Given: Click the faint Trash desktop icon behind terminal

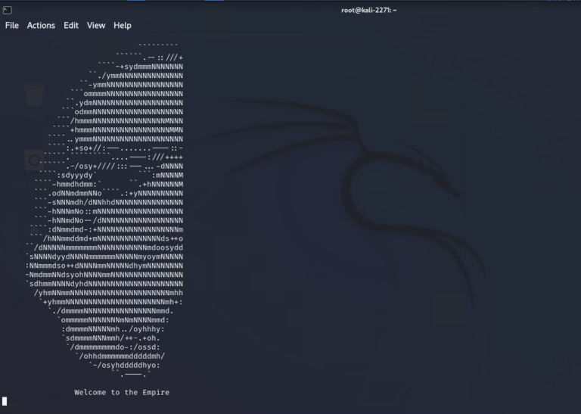Looking at the screenshot, I should click(x=35, y=95).
